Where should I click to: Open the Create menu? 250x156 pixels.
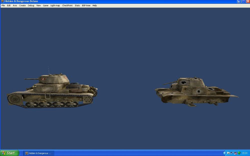[x=22, y=5]
